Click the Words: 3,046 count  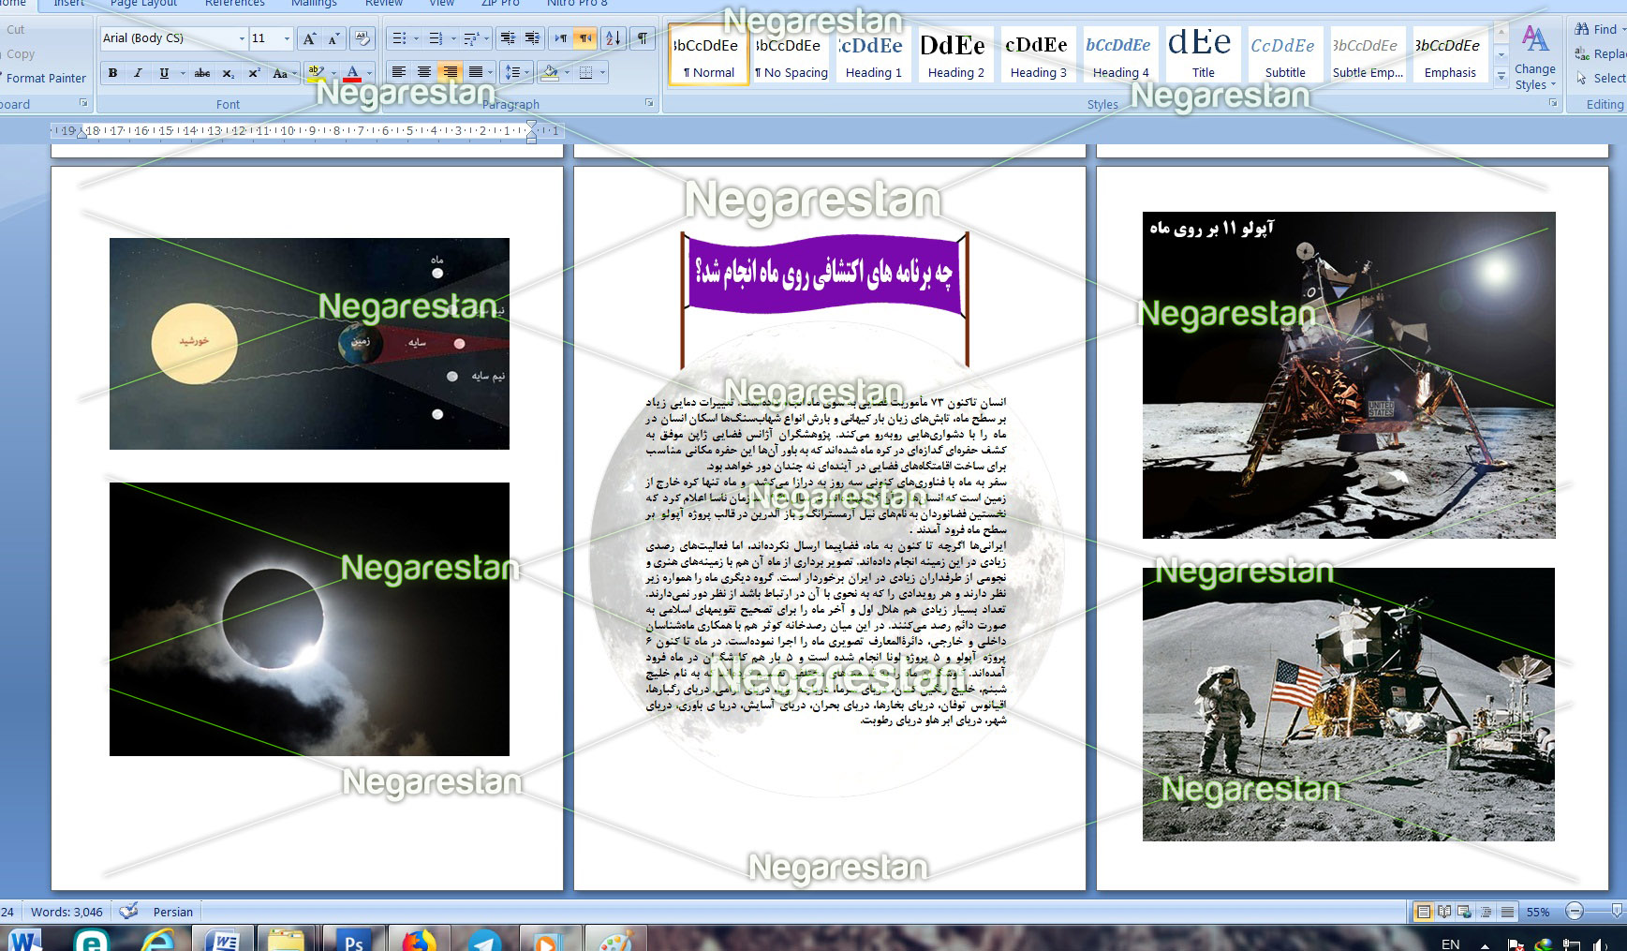[x=67, y=912]
